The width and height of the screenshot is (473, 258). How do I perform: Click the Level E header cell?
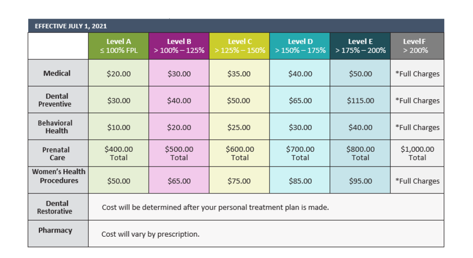(x=360, y=46)
